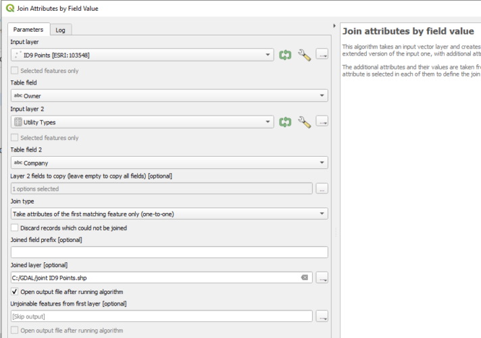The width and height of the screenshot is (481, 338).
Task: Browse output for Unjoinable features
Action: pos(322,316)
